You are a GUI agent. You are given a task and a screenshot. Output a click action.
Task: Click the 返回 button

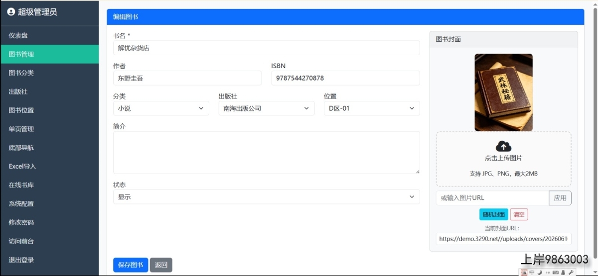(161, 265)
